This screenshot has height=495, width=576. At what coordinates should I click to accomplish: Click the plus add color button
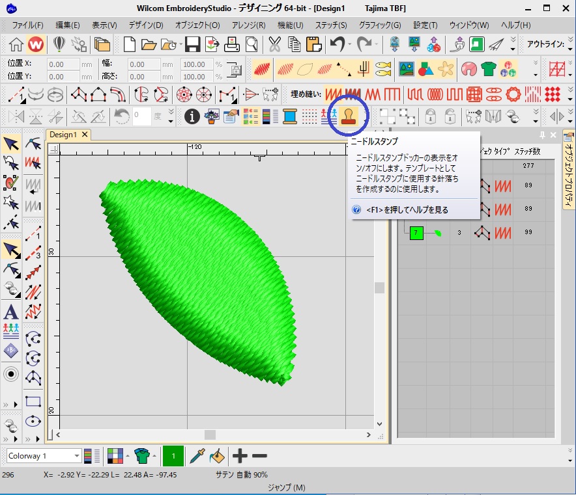tap(240, 456)
